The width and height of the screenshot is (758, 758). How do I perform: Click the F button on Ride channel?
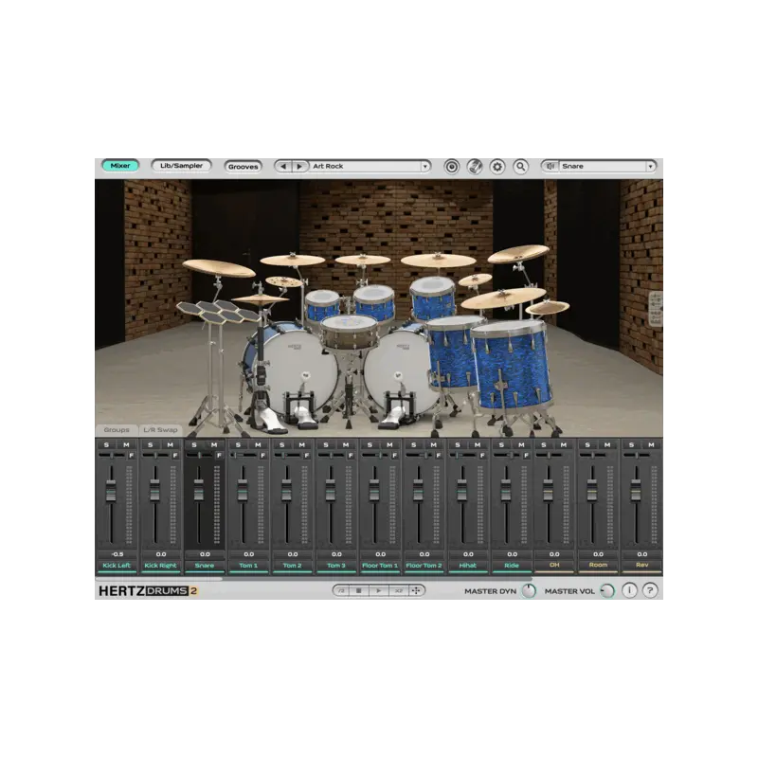point(526,456)
